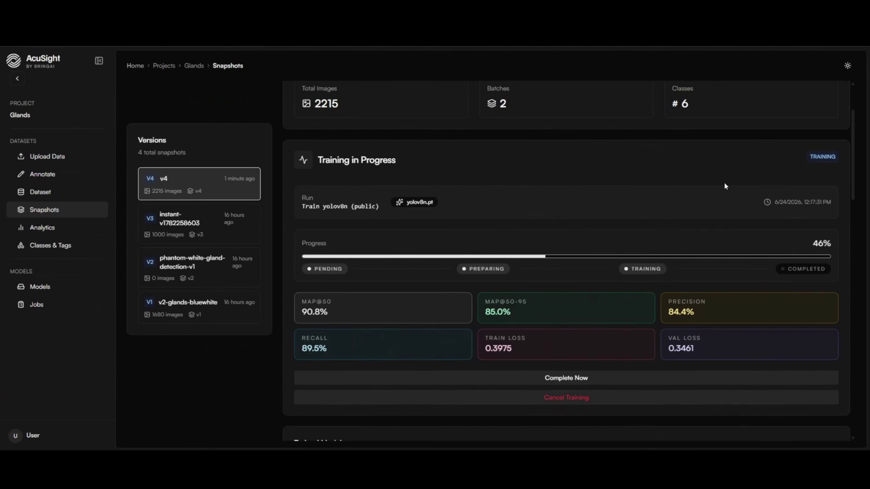Image resolution: width=870 pixels, height=489 pixels.
Task: Click the vertical scrollbar thumb
Action: tap(853, 155)
